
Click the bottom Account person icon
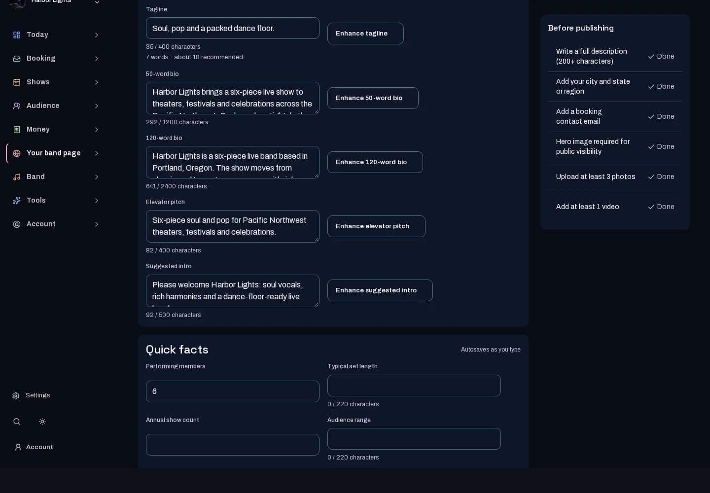point(18,447)
